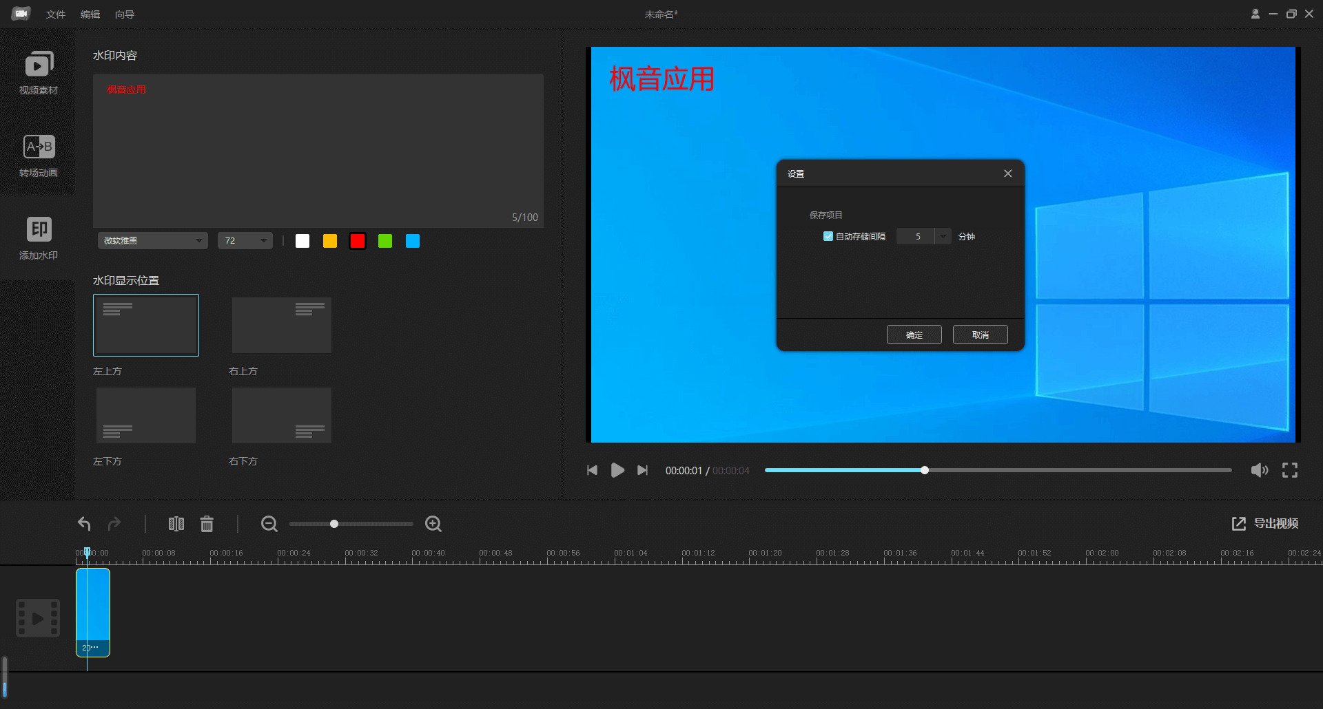
Task: Open the 向导 menu
Action: (x=125, y=14)
